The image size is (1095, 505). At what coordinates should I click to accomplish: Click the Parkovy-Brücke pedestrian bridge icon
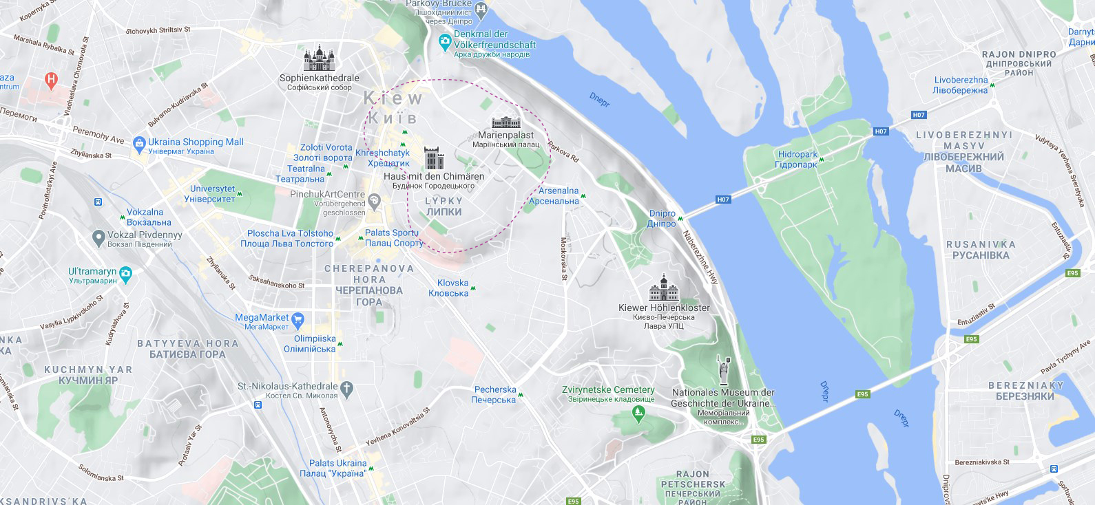(481, 9)
